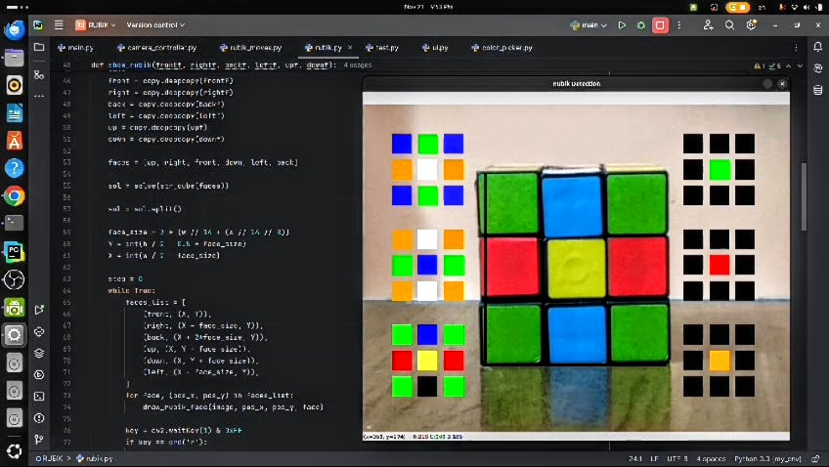
Task: Expand the Version control dropdown
Action: (155, 25)
